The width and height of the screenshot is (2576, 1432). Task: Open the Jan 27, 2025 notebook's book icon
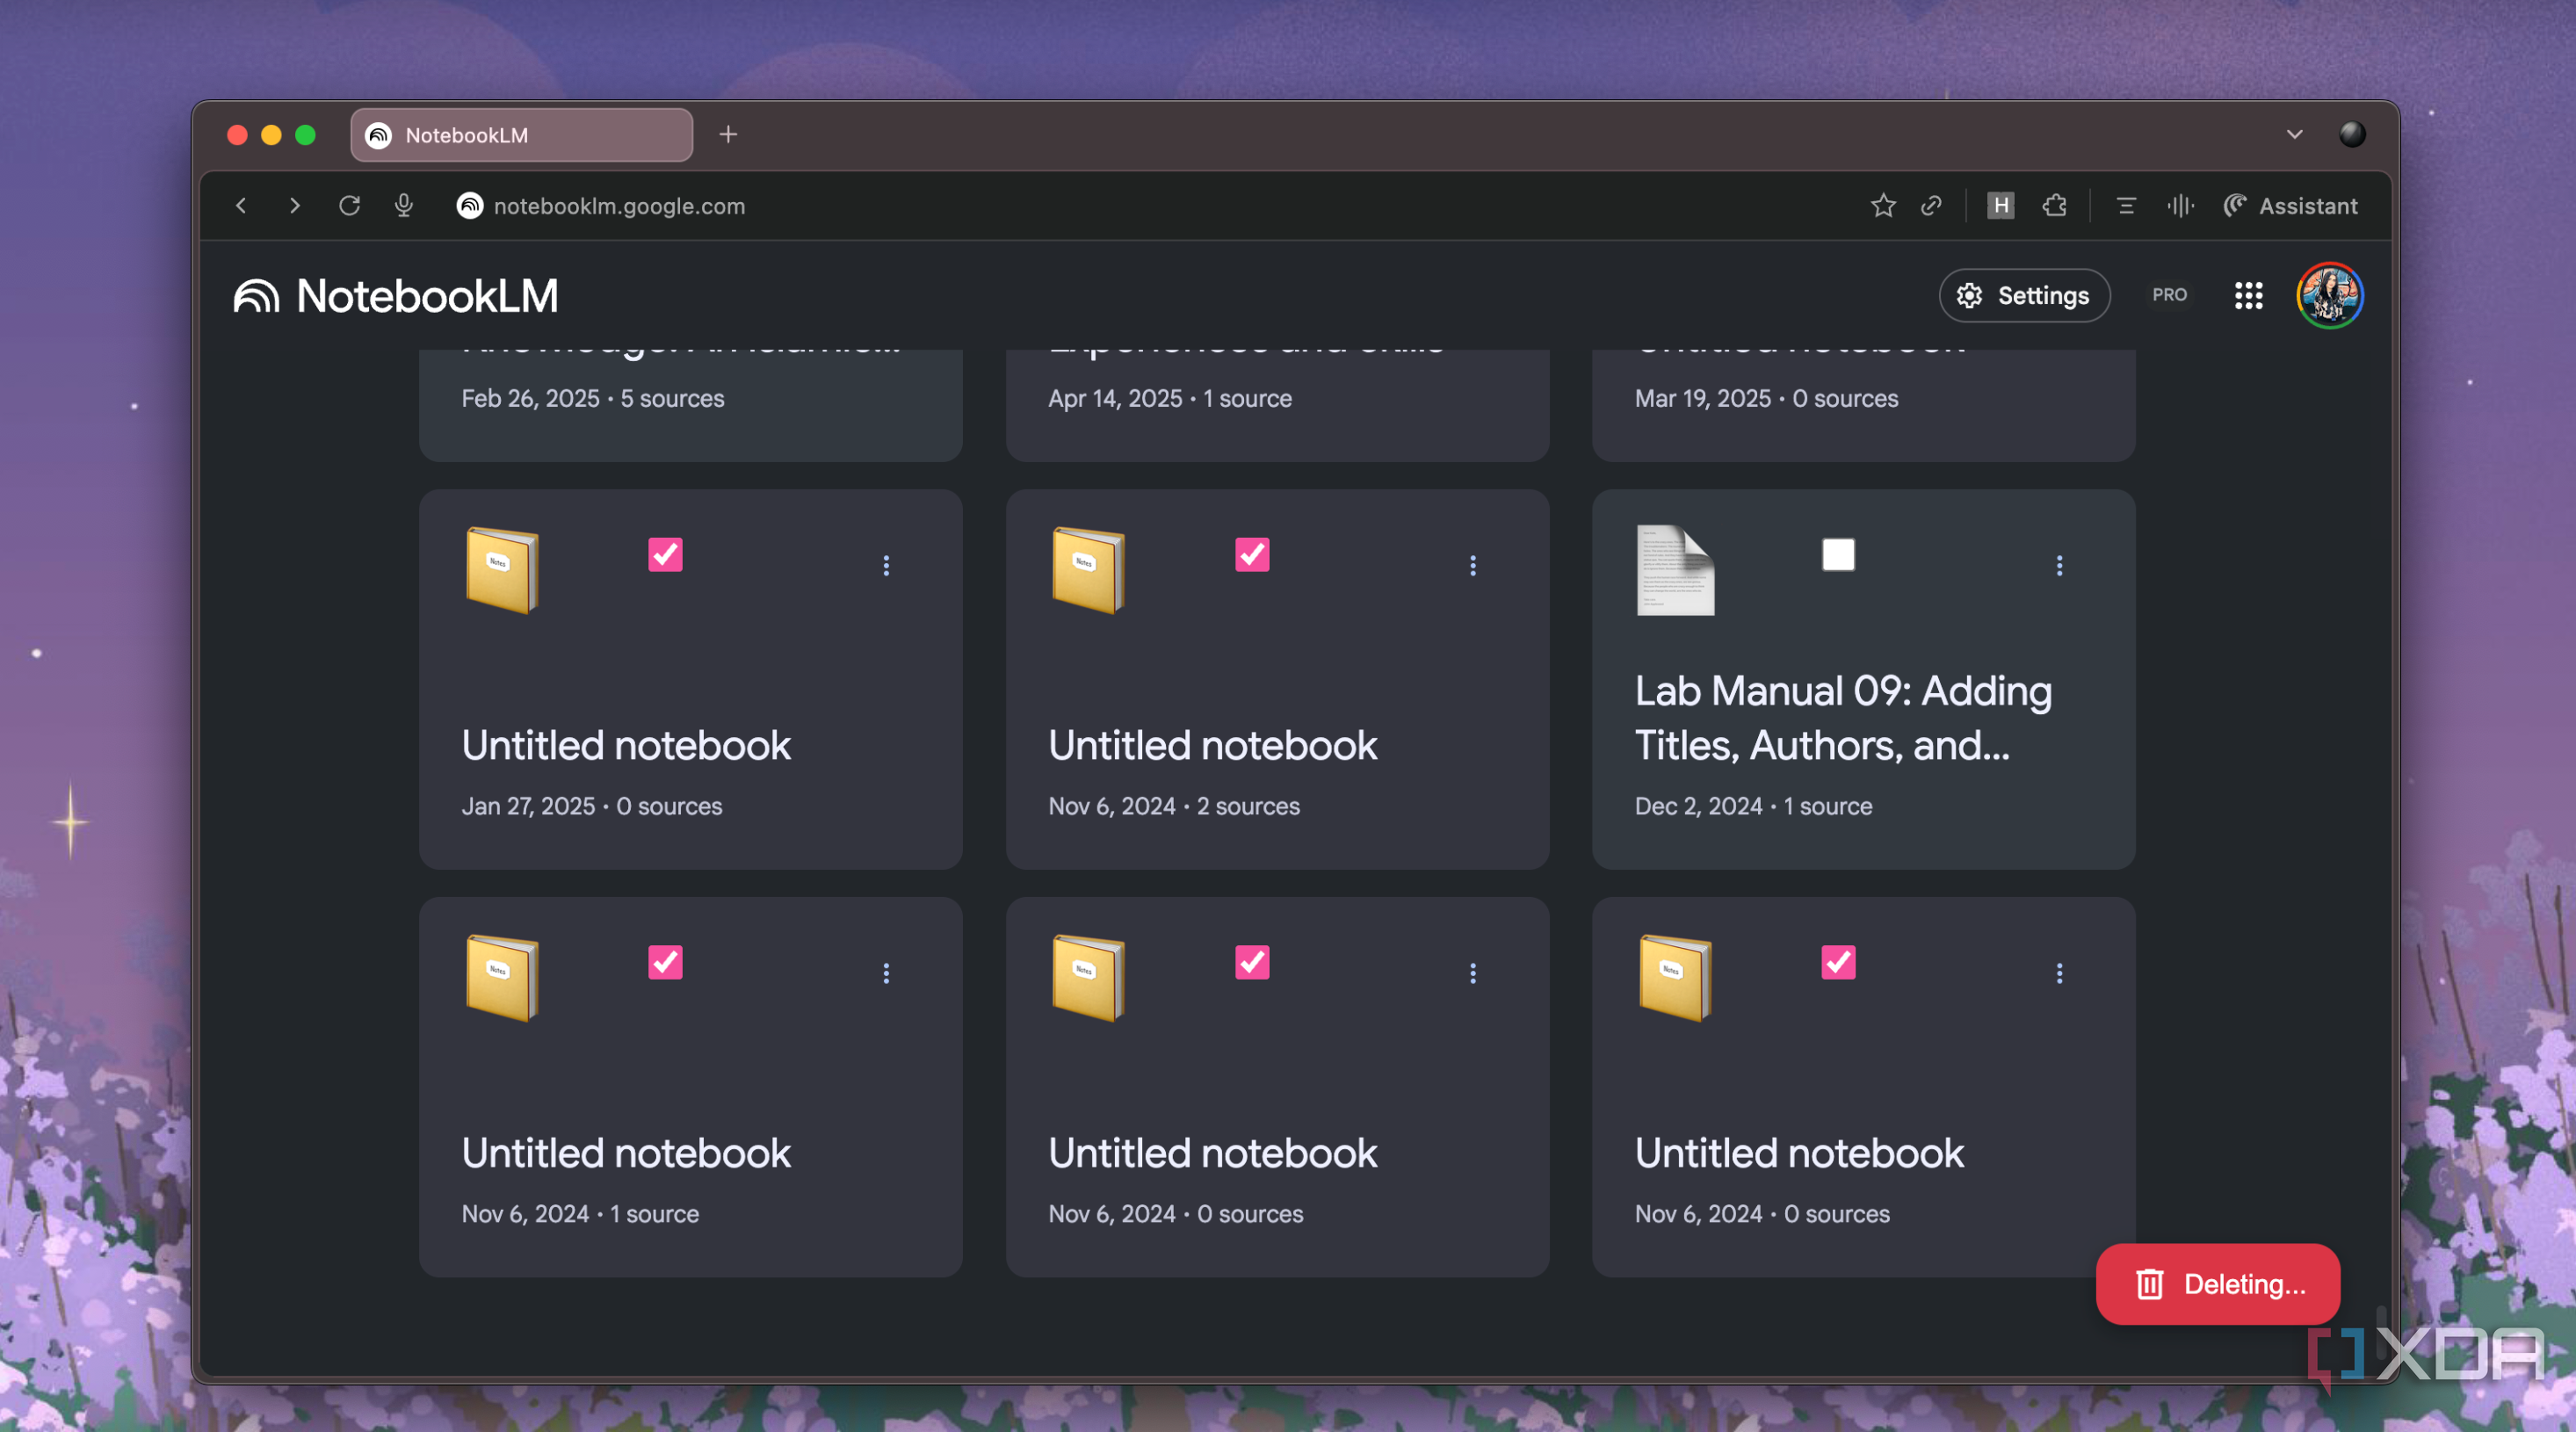pos(502,570)
